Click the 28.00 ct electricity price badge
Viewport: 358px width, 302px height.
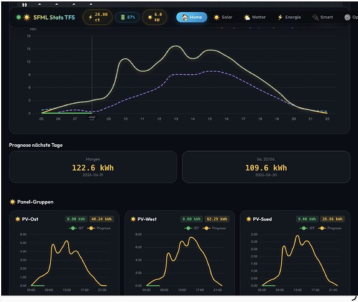(x=98, y=18)
